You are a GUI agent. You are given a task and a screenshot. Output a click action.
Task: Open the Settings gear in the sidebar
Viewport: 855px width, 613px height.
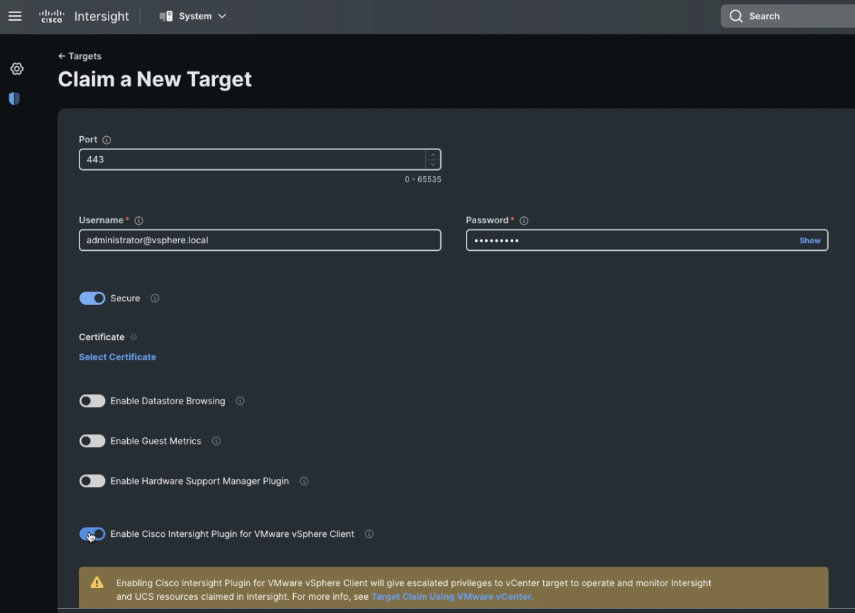click(17, 68)
